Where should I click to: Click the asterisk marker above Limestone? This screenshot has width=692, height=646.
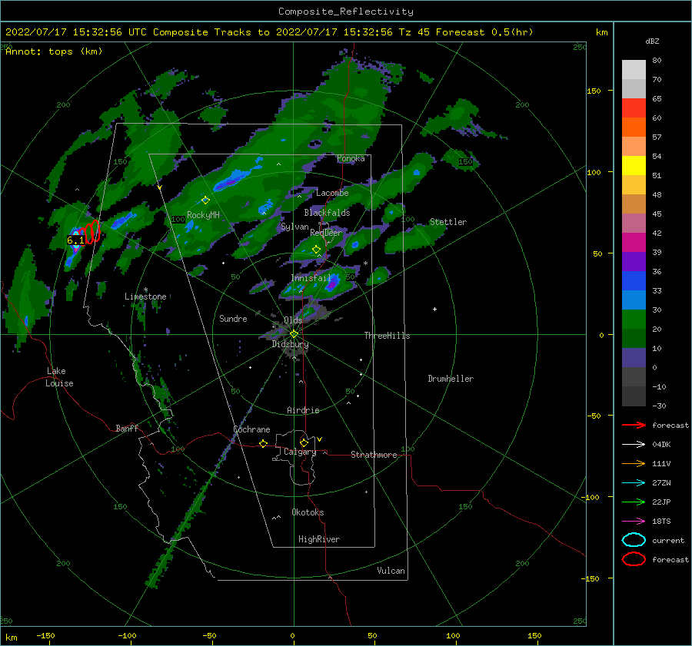pyautogui.click(x=145, y=290)
